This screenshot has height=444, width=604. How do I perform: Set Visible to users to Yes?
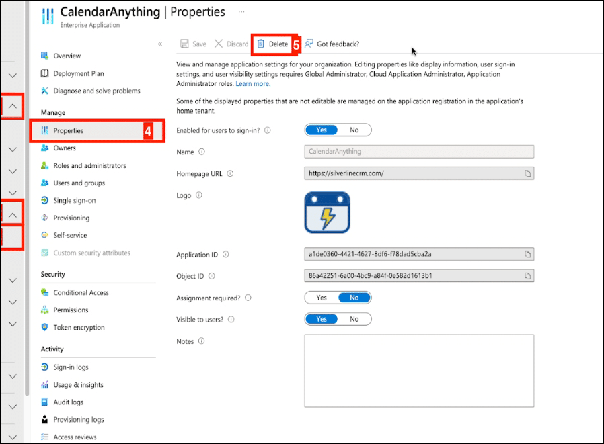click(322, 319)
